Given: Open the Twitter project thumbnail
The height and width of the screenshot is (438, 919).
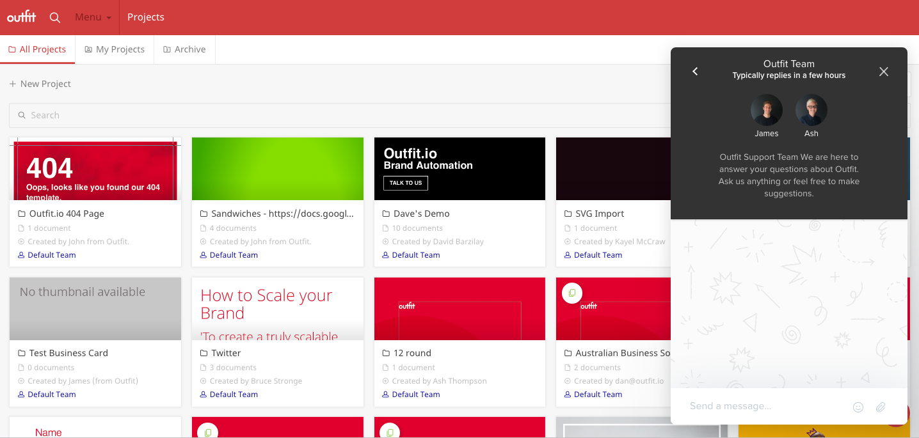Looking at the screenshot, I should (278, 309).
